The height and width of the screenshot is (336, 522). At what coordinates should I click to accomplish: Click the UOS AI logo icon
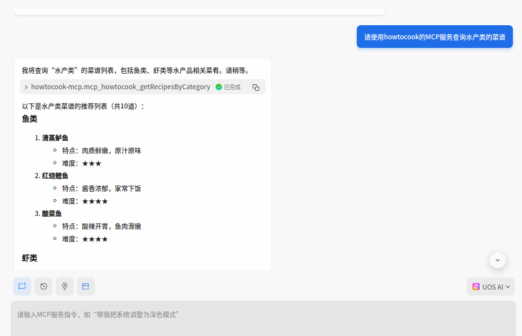pos(476,287)
